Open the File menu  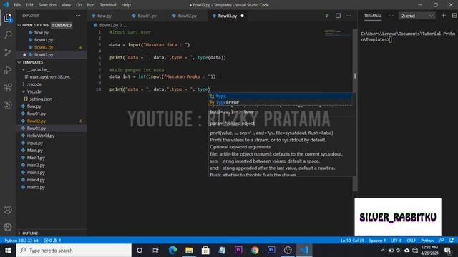click(x=17, y=5)
